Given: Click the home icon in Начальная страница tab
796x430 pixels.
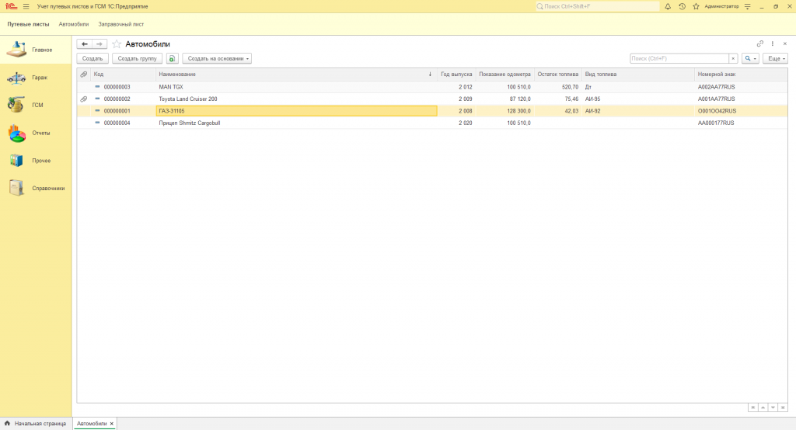Looking at the screenshot, I should pos(7,423).
